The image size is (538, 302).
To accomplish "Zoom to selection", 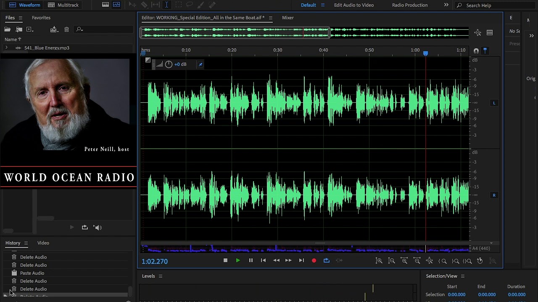I will tap(467, 261).
